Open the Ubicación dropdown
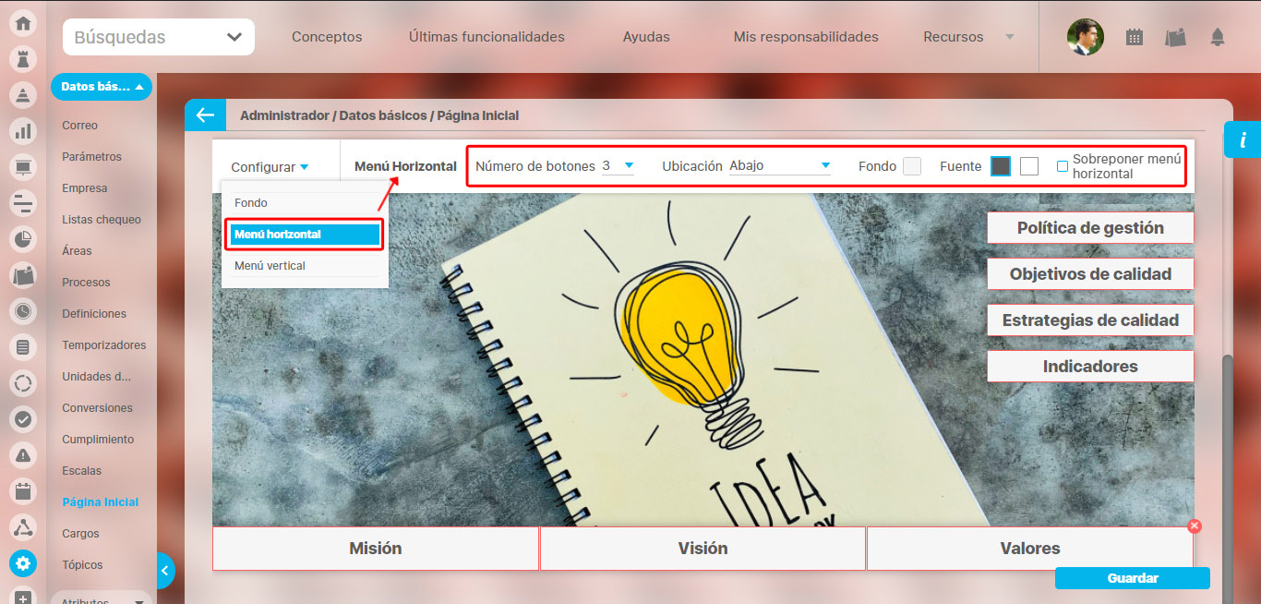Viewport: 1261px width, 604px height. pyautogui.click(x=780, y=166)
